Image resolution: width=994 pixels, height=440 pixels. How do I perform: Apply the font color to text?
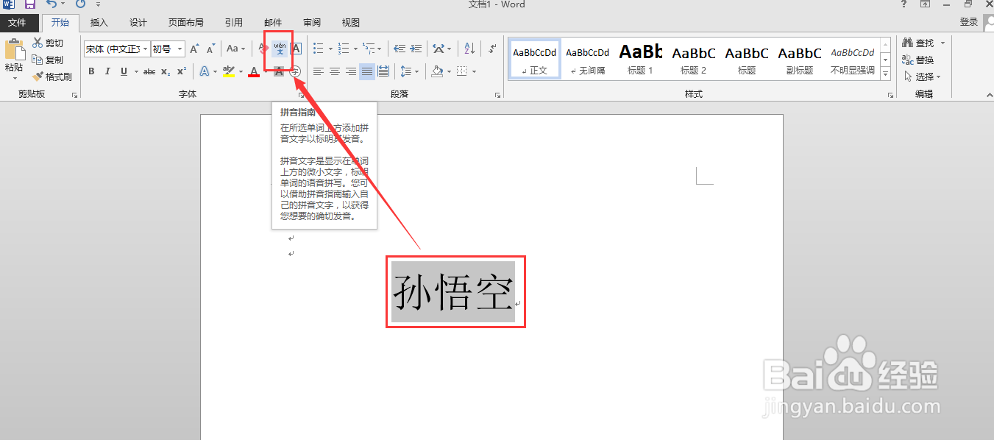254,71
